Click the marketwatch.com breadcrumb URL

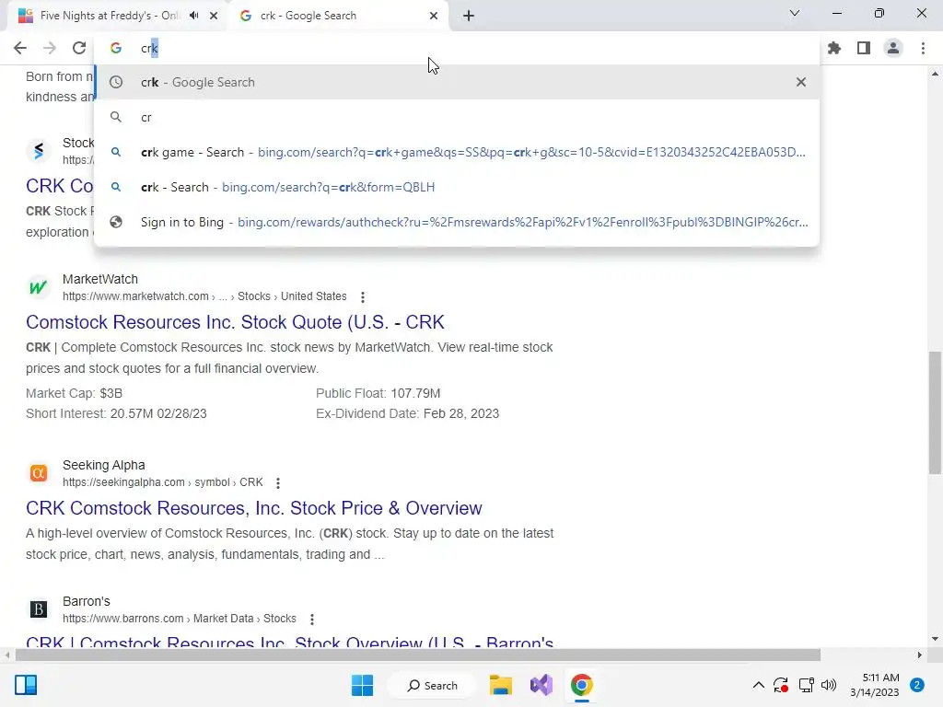(x=204, y=296)
